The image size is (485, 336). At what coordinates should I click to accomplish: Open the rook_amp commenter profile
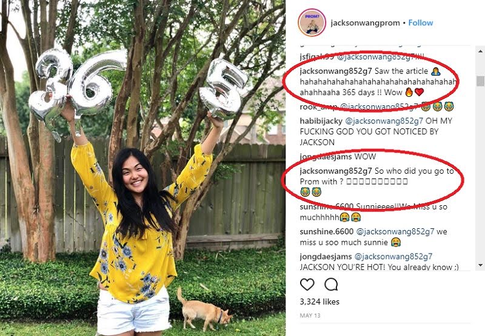319,107
